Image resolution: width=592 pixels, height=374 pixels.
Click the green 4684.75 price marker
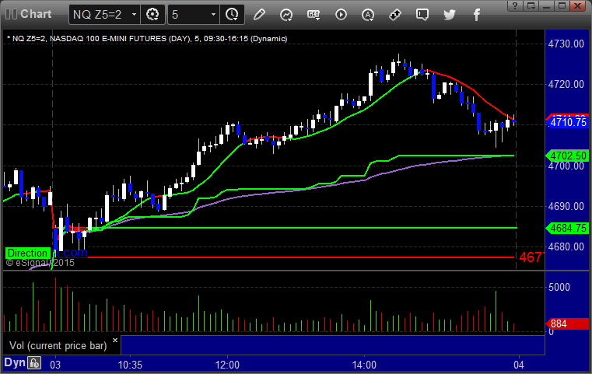click(x=567, y=228)
